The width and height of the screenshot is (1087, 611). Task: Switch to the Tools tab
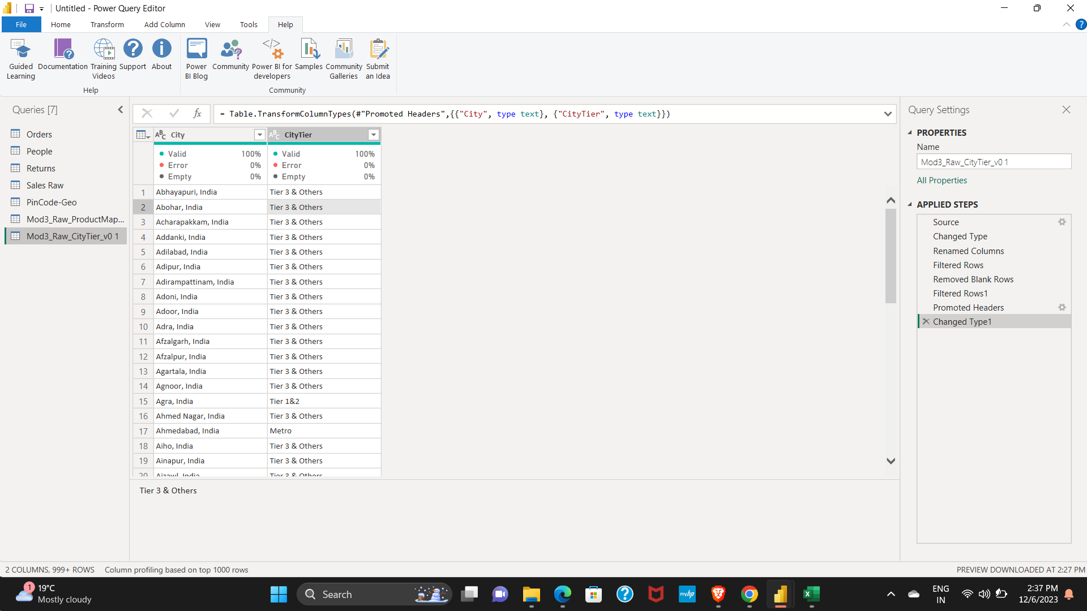coord(249,24)
